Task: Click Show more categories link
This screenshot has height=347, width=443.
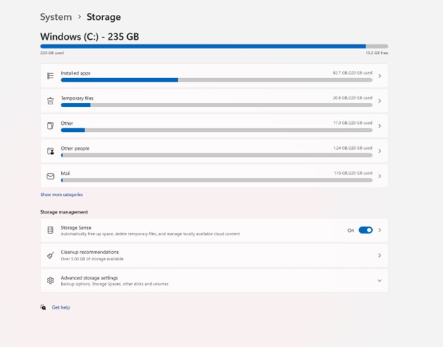Action: (62, 194)
